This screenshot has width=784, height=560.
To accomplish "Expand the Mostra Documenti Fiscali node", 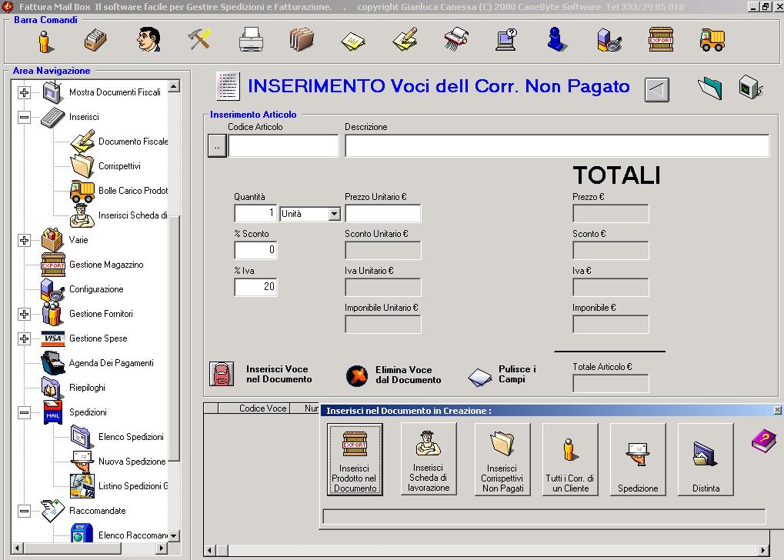I will pyautogui.click(x=24, y=92).
